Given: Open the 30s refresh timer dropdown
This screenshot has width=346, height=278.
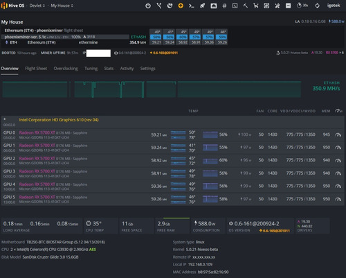Looking at the screenshot, I should pyautogui.click(x=302, y=6).
